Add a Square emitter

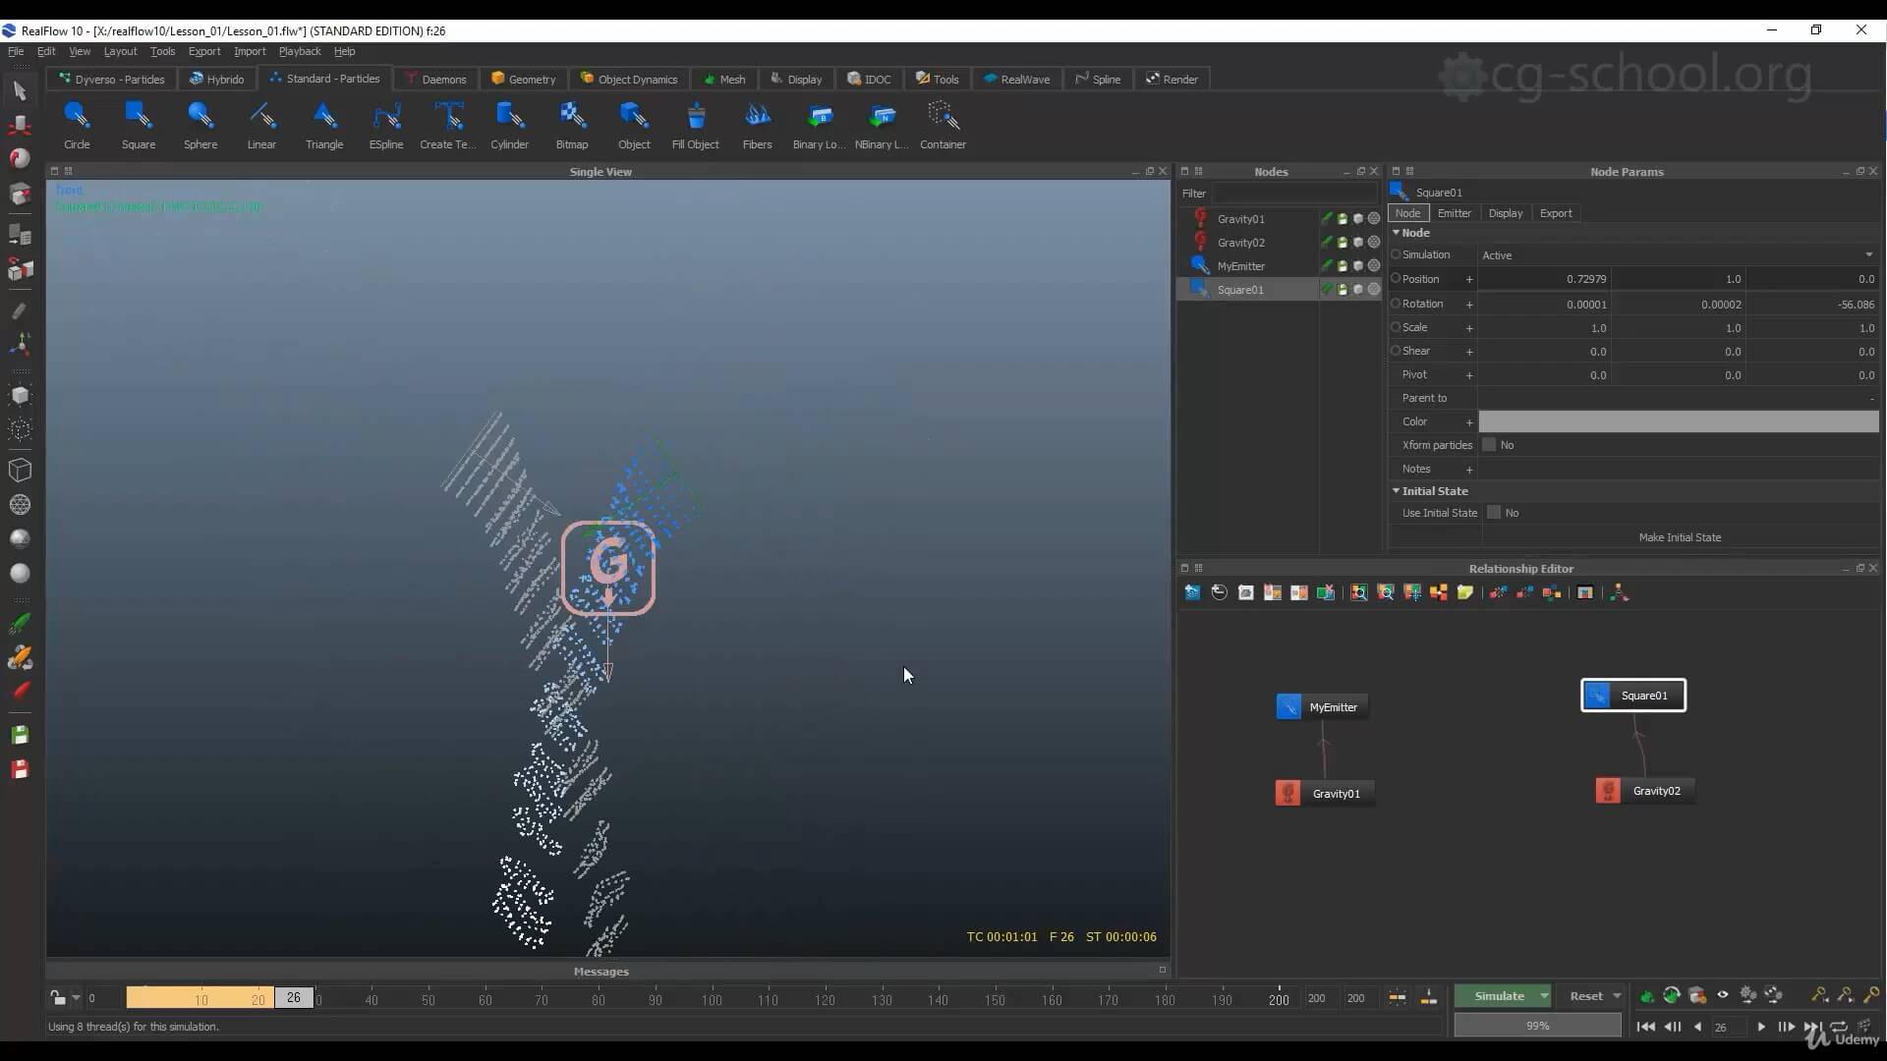pos(139,125)
